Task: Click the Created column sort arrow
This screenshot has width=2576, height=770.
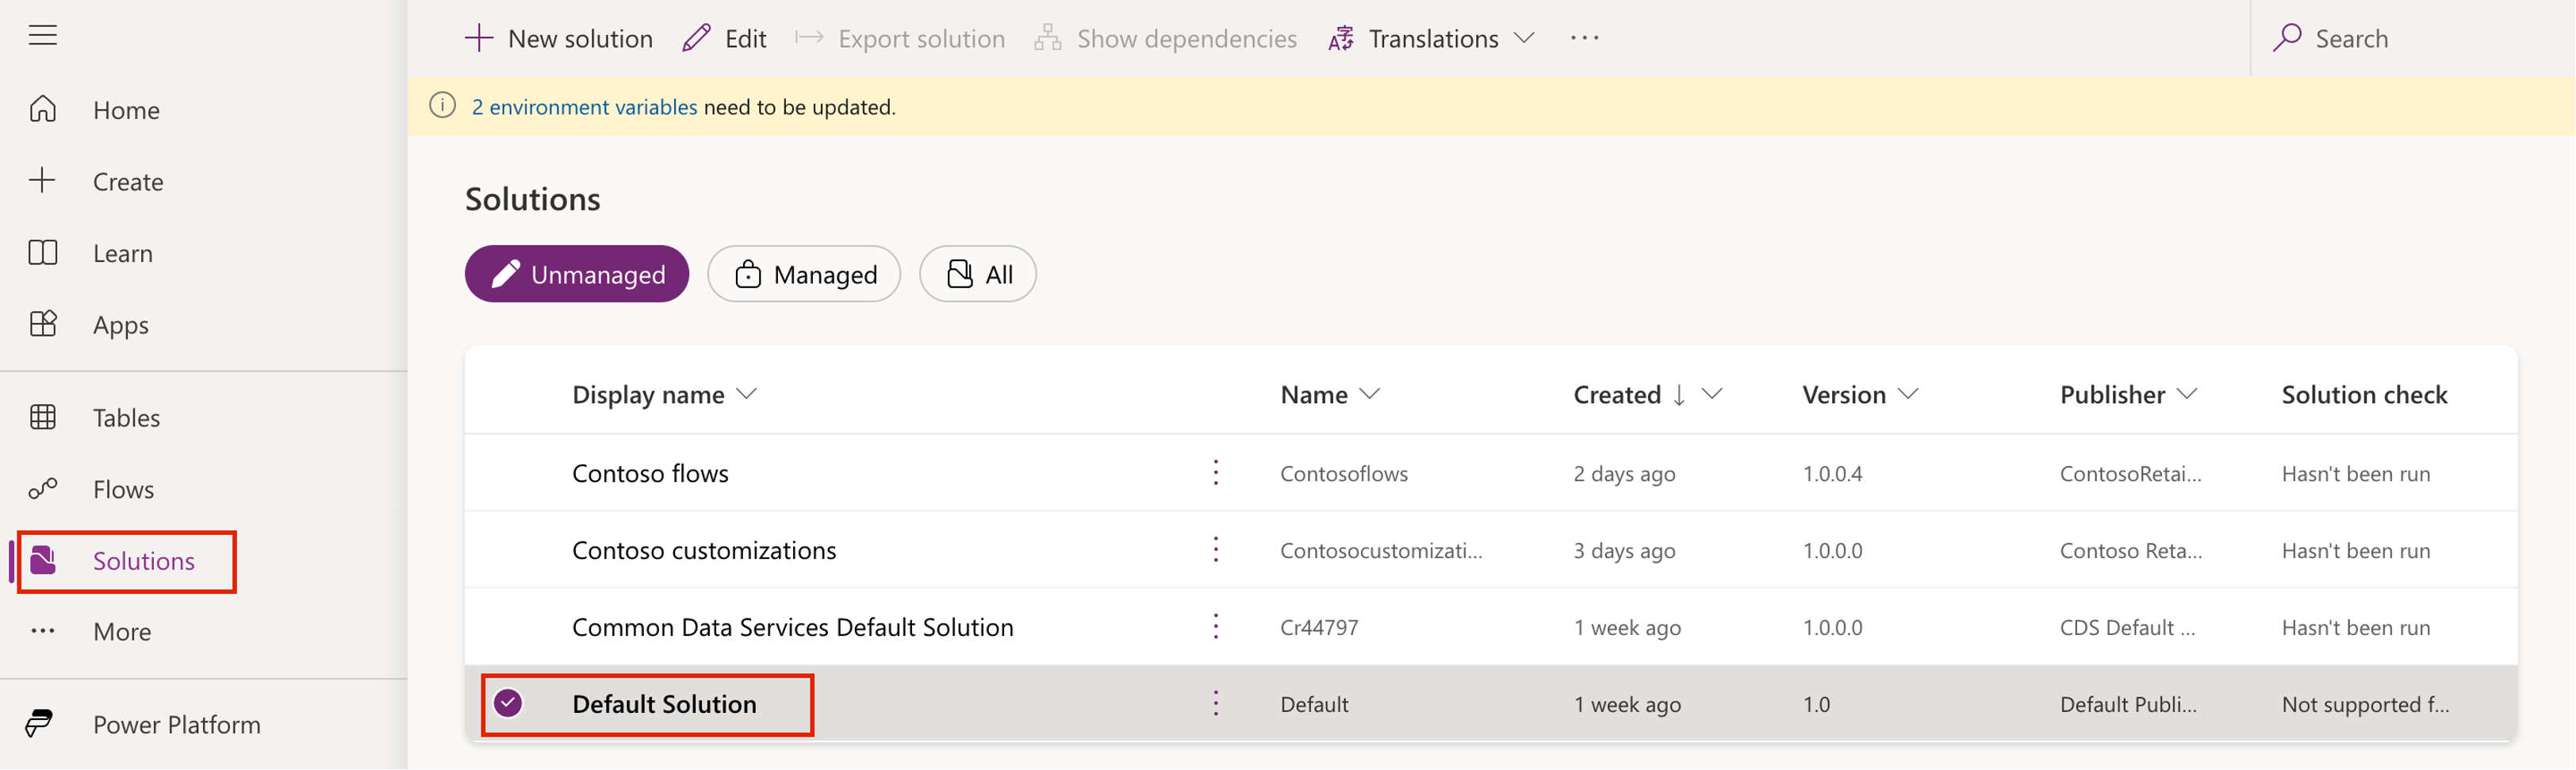Action: pyautogui.click(x=1679, y=395)
